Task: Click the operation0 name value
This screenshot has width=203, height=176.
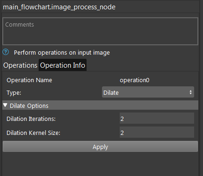Action: pyautogui.click(x=135, y=80)
